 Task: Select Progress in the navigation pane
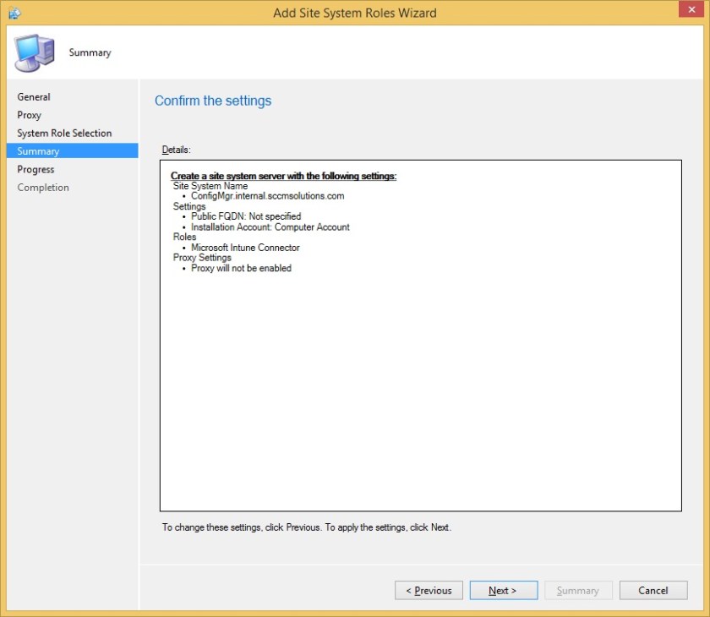(35, 169)
